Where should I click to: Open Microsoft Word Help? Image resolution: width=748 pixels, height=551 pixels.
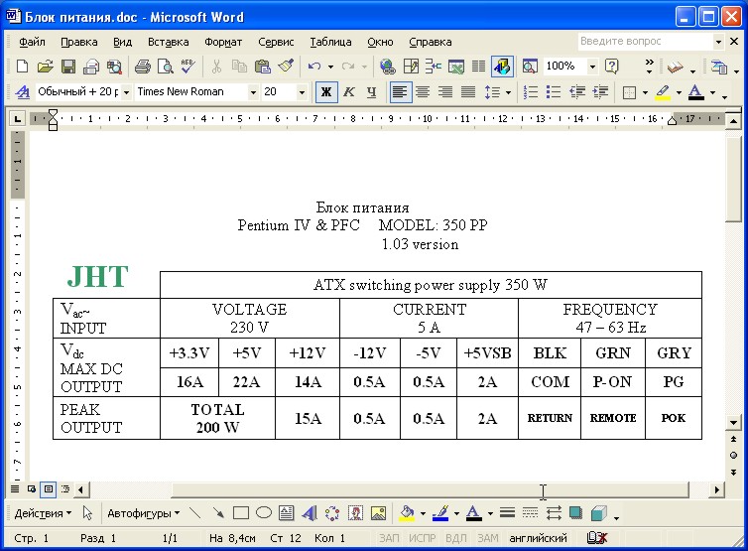click(611, 66)
